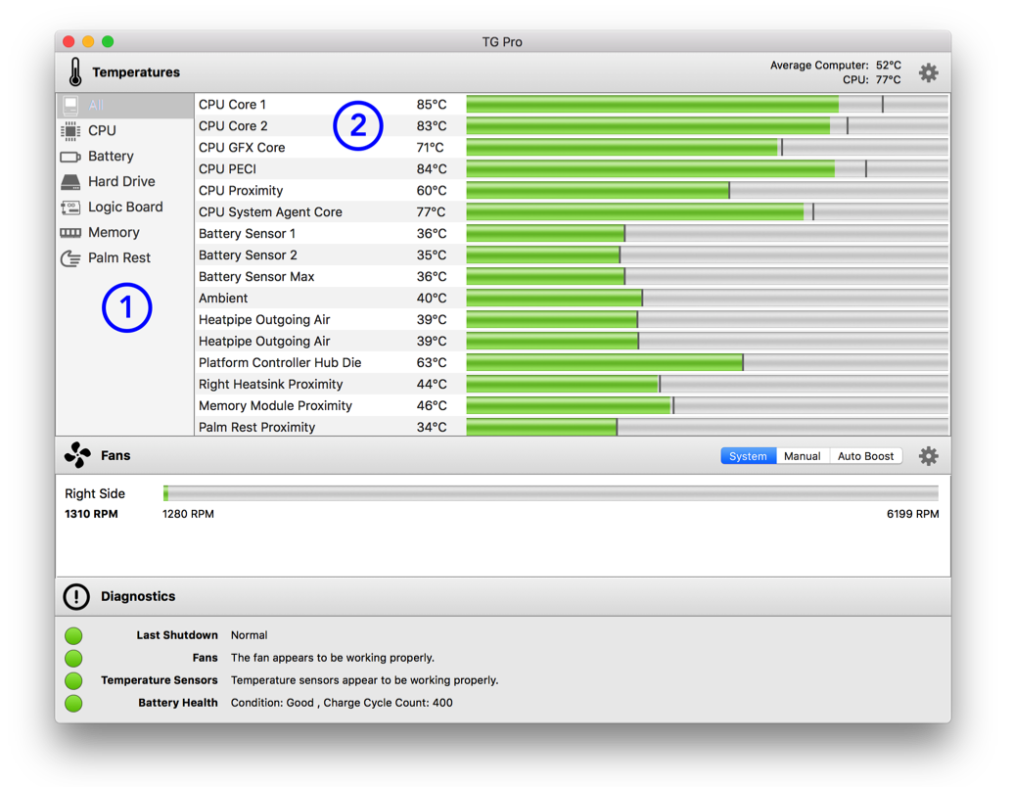Open the Temperatures settings gear
The image size is (1012, 787).
[928, 72]
